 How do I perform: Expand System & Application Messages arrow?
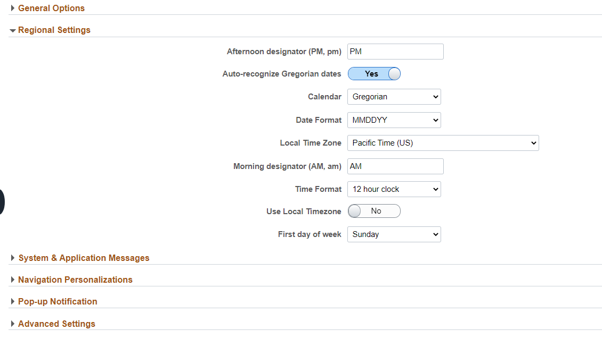[13, 258]
